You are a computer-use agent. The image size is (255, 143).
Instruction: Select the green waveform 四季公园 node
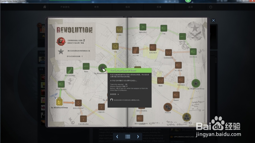(183, 37)
